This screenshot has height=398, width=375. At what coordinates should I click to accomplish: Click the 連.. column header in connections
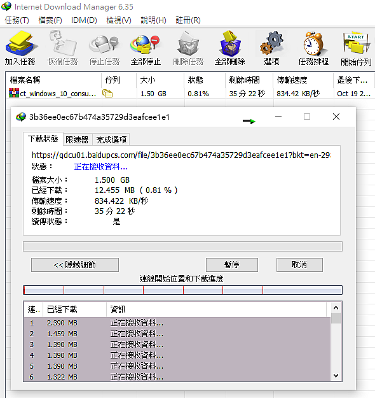tap(34, 309)
